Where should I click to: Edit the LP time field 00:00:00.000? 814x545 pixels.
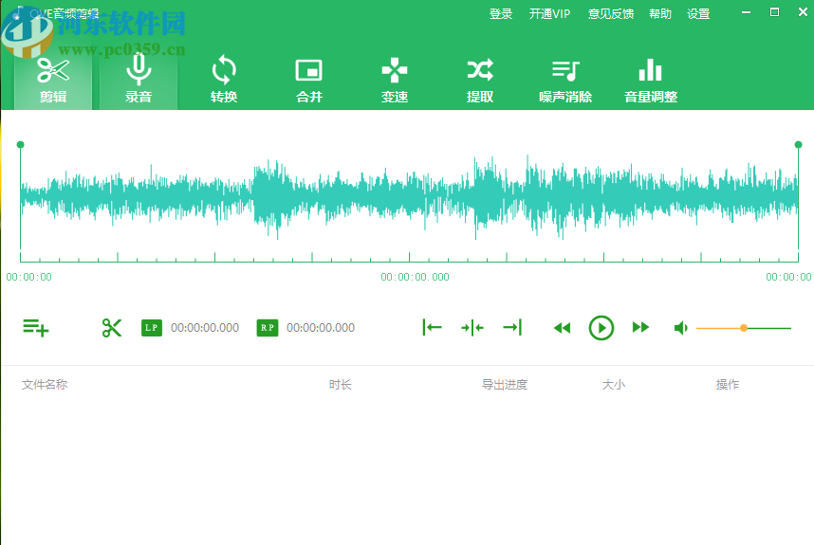[205, 328]
